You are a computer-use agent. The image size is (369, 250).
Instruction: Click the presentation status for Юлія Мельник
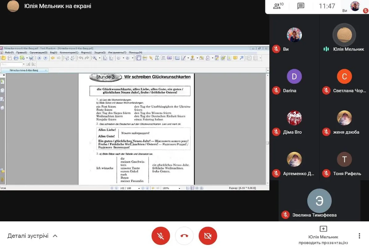[x=323, y=236]
